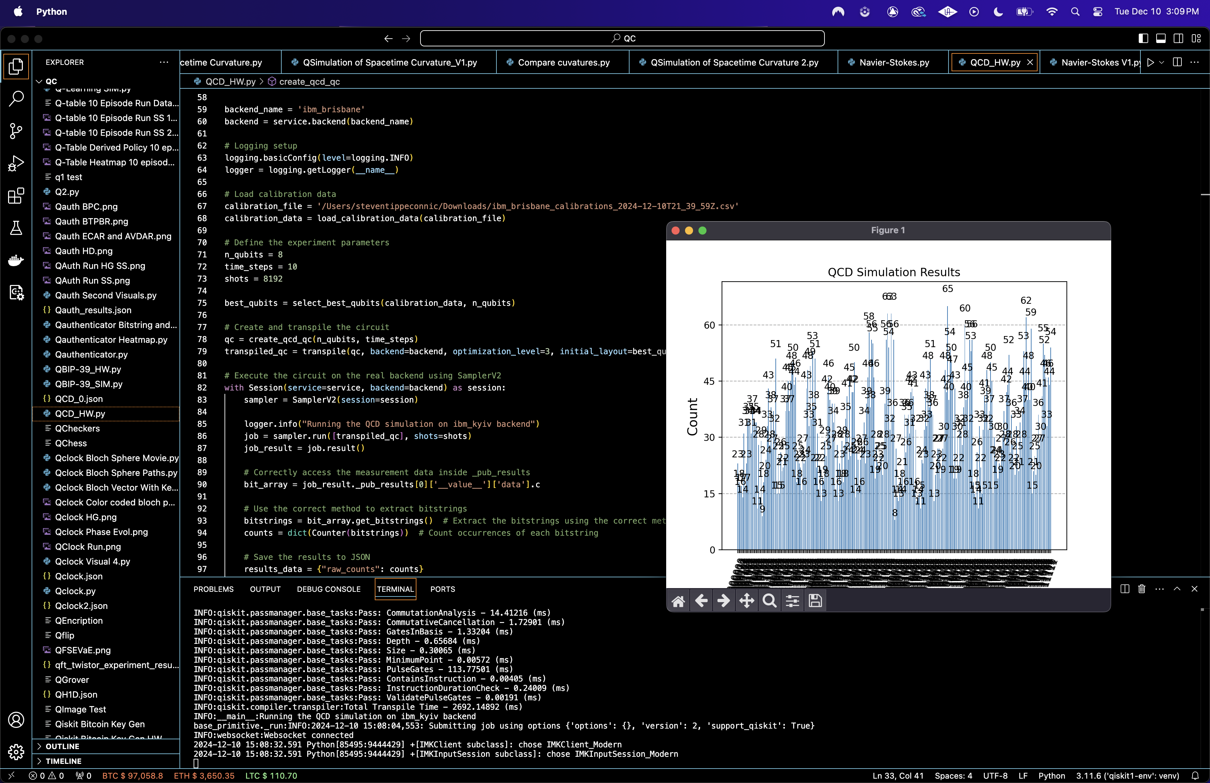This screenshot has height=783, width=1210.
Task: Open the Wi-Fi menu in macOS menu bar
Action: (x=1051, y=12)
